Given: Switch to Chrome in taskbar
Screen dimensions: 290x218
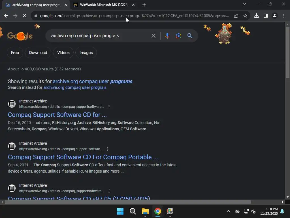Looking at the screenshot, I should coord(157,211).
